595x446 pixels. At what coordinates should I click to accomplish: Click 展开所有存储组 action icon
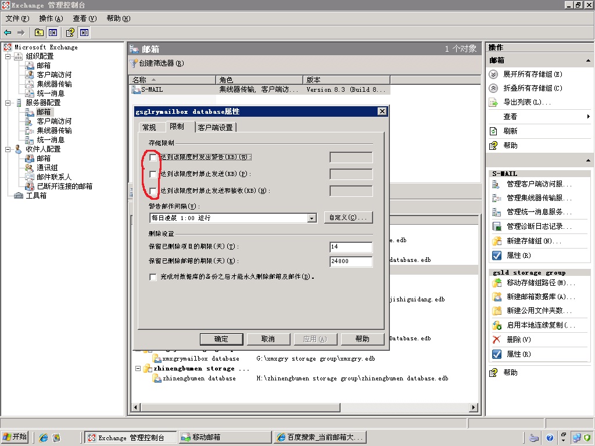click(x=493, y=74)
